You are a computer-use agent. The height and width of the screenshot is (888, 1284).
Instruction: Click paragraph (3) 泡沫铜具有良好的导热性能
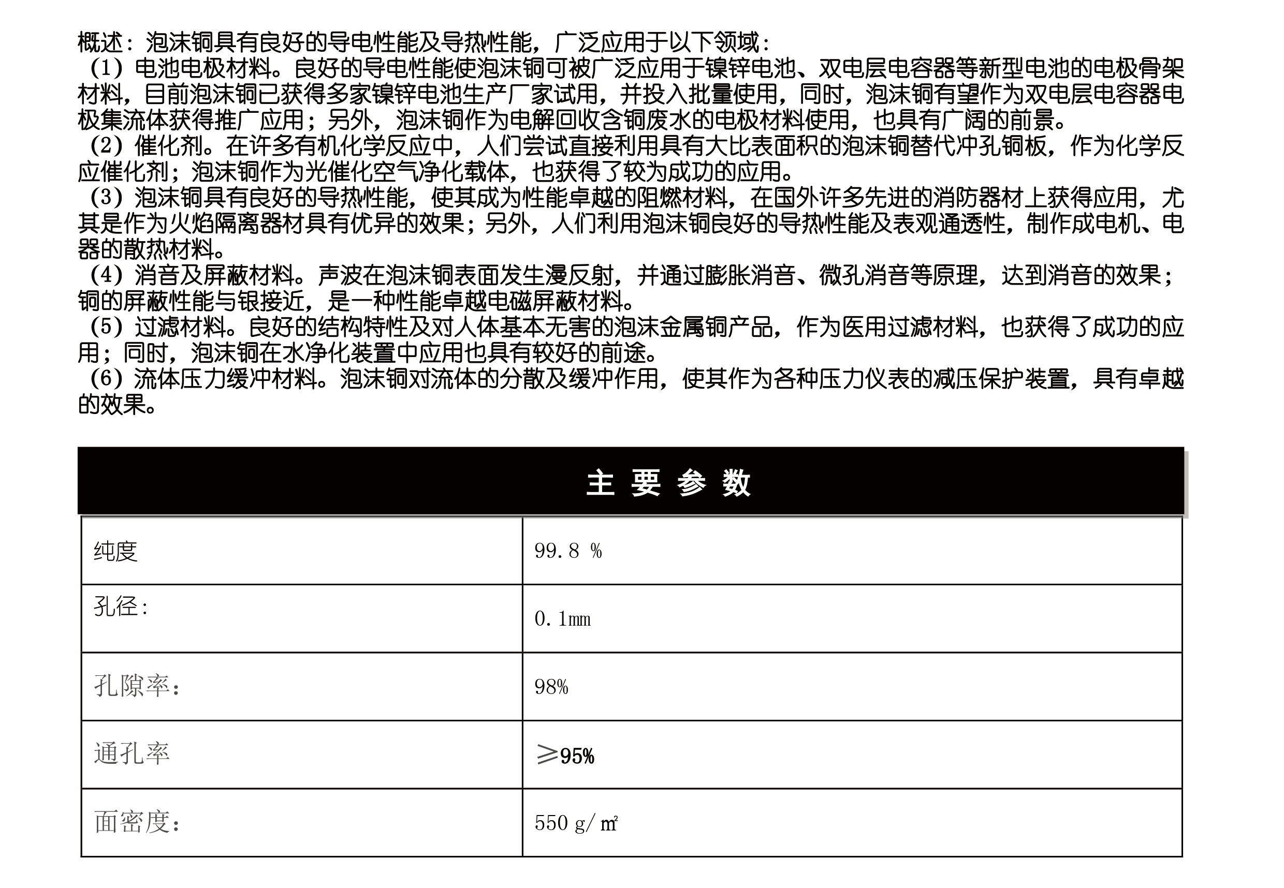(x=631, y=223)
